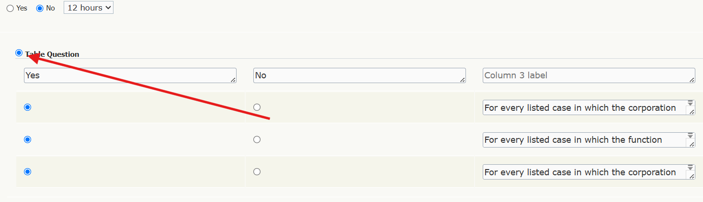Click resize handle of Column 3 label box
Screen dimensions: 703x202
[692, 80]
